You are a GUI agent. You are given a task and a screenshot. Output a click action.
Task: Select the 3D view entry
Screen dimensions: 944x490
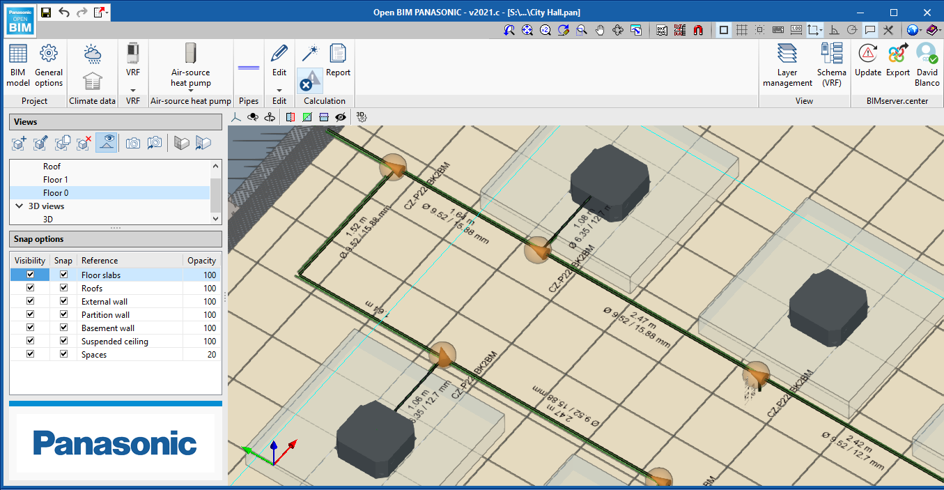[48, 219]
